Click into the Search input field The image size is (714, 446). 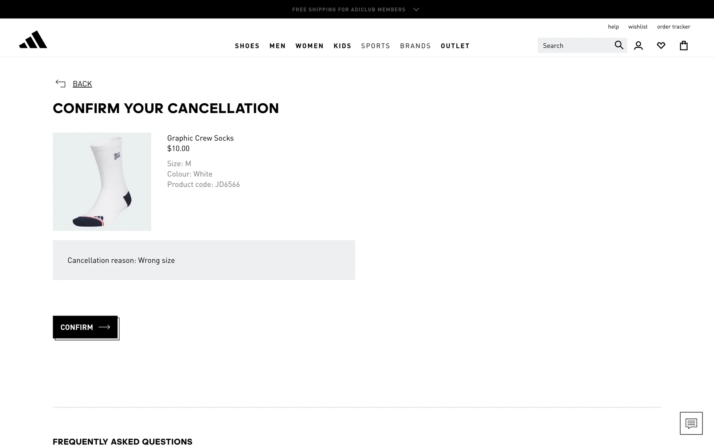click(575, 45)
